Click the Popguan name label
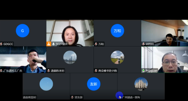This screenshot has height=101, width=188. [x=151, y=71]
